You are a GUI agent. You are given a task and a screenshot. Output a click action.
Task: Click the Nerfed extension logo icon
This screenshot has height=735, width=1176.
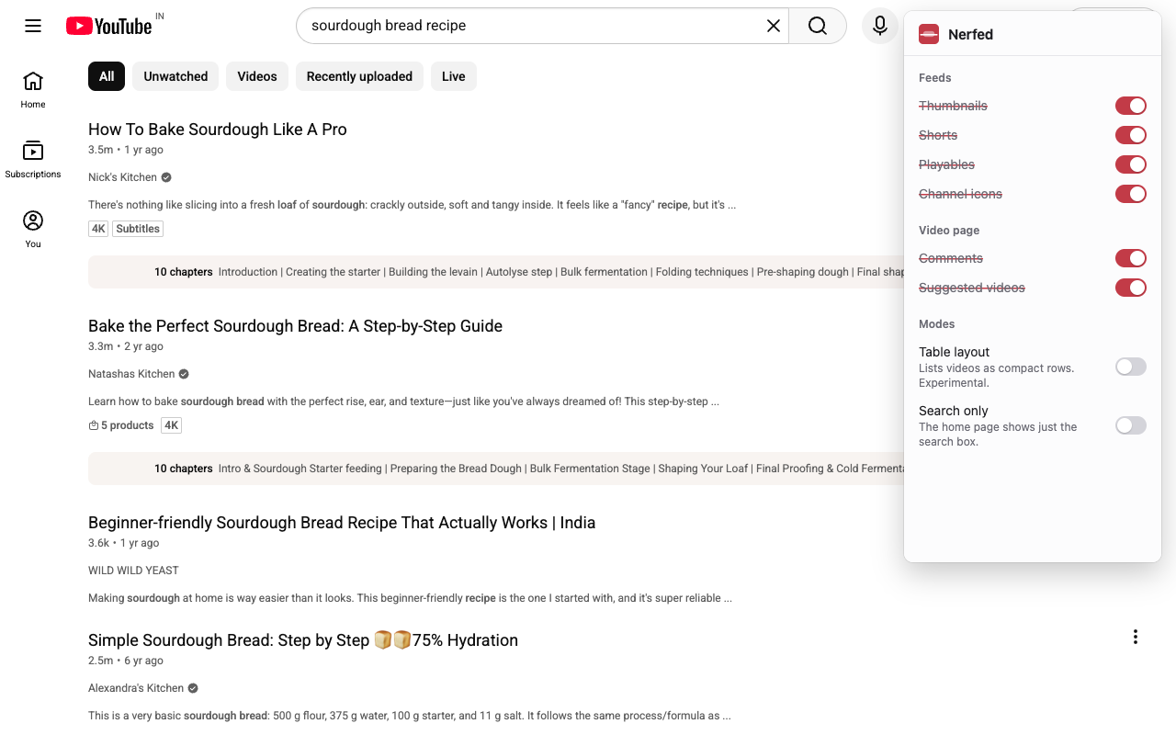coord(929,34)
